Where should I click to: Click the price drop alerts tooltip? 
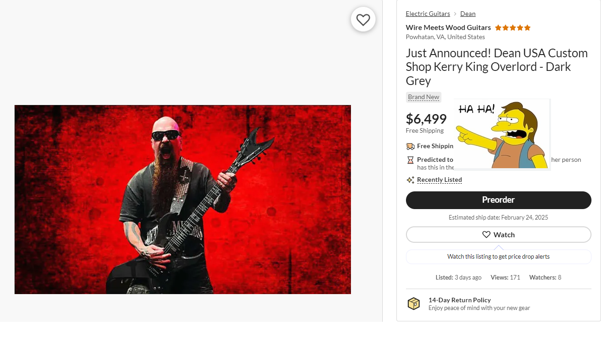(498, 256)
